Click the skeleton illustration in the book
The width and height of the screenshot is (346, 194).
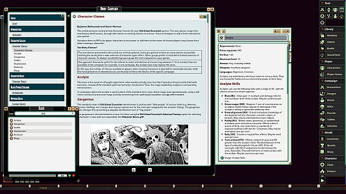139,145
